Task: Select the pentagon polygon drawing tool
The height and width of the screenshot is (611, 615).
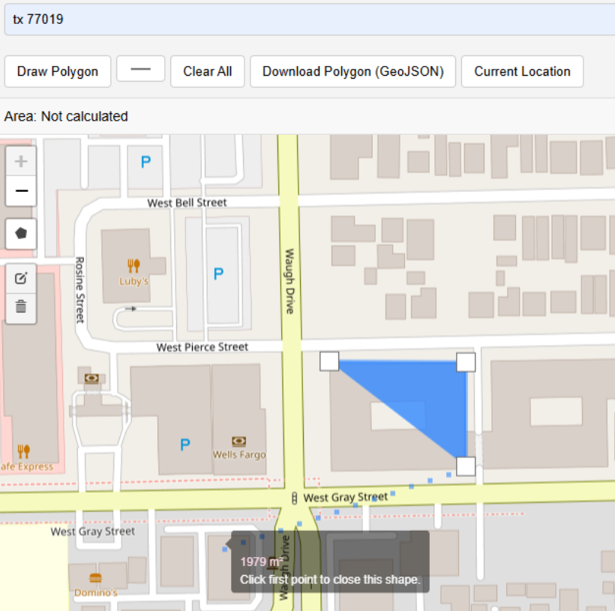Action: click(20, 234)
